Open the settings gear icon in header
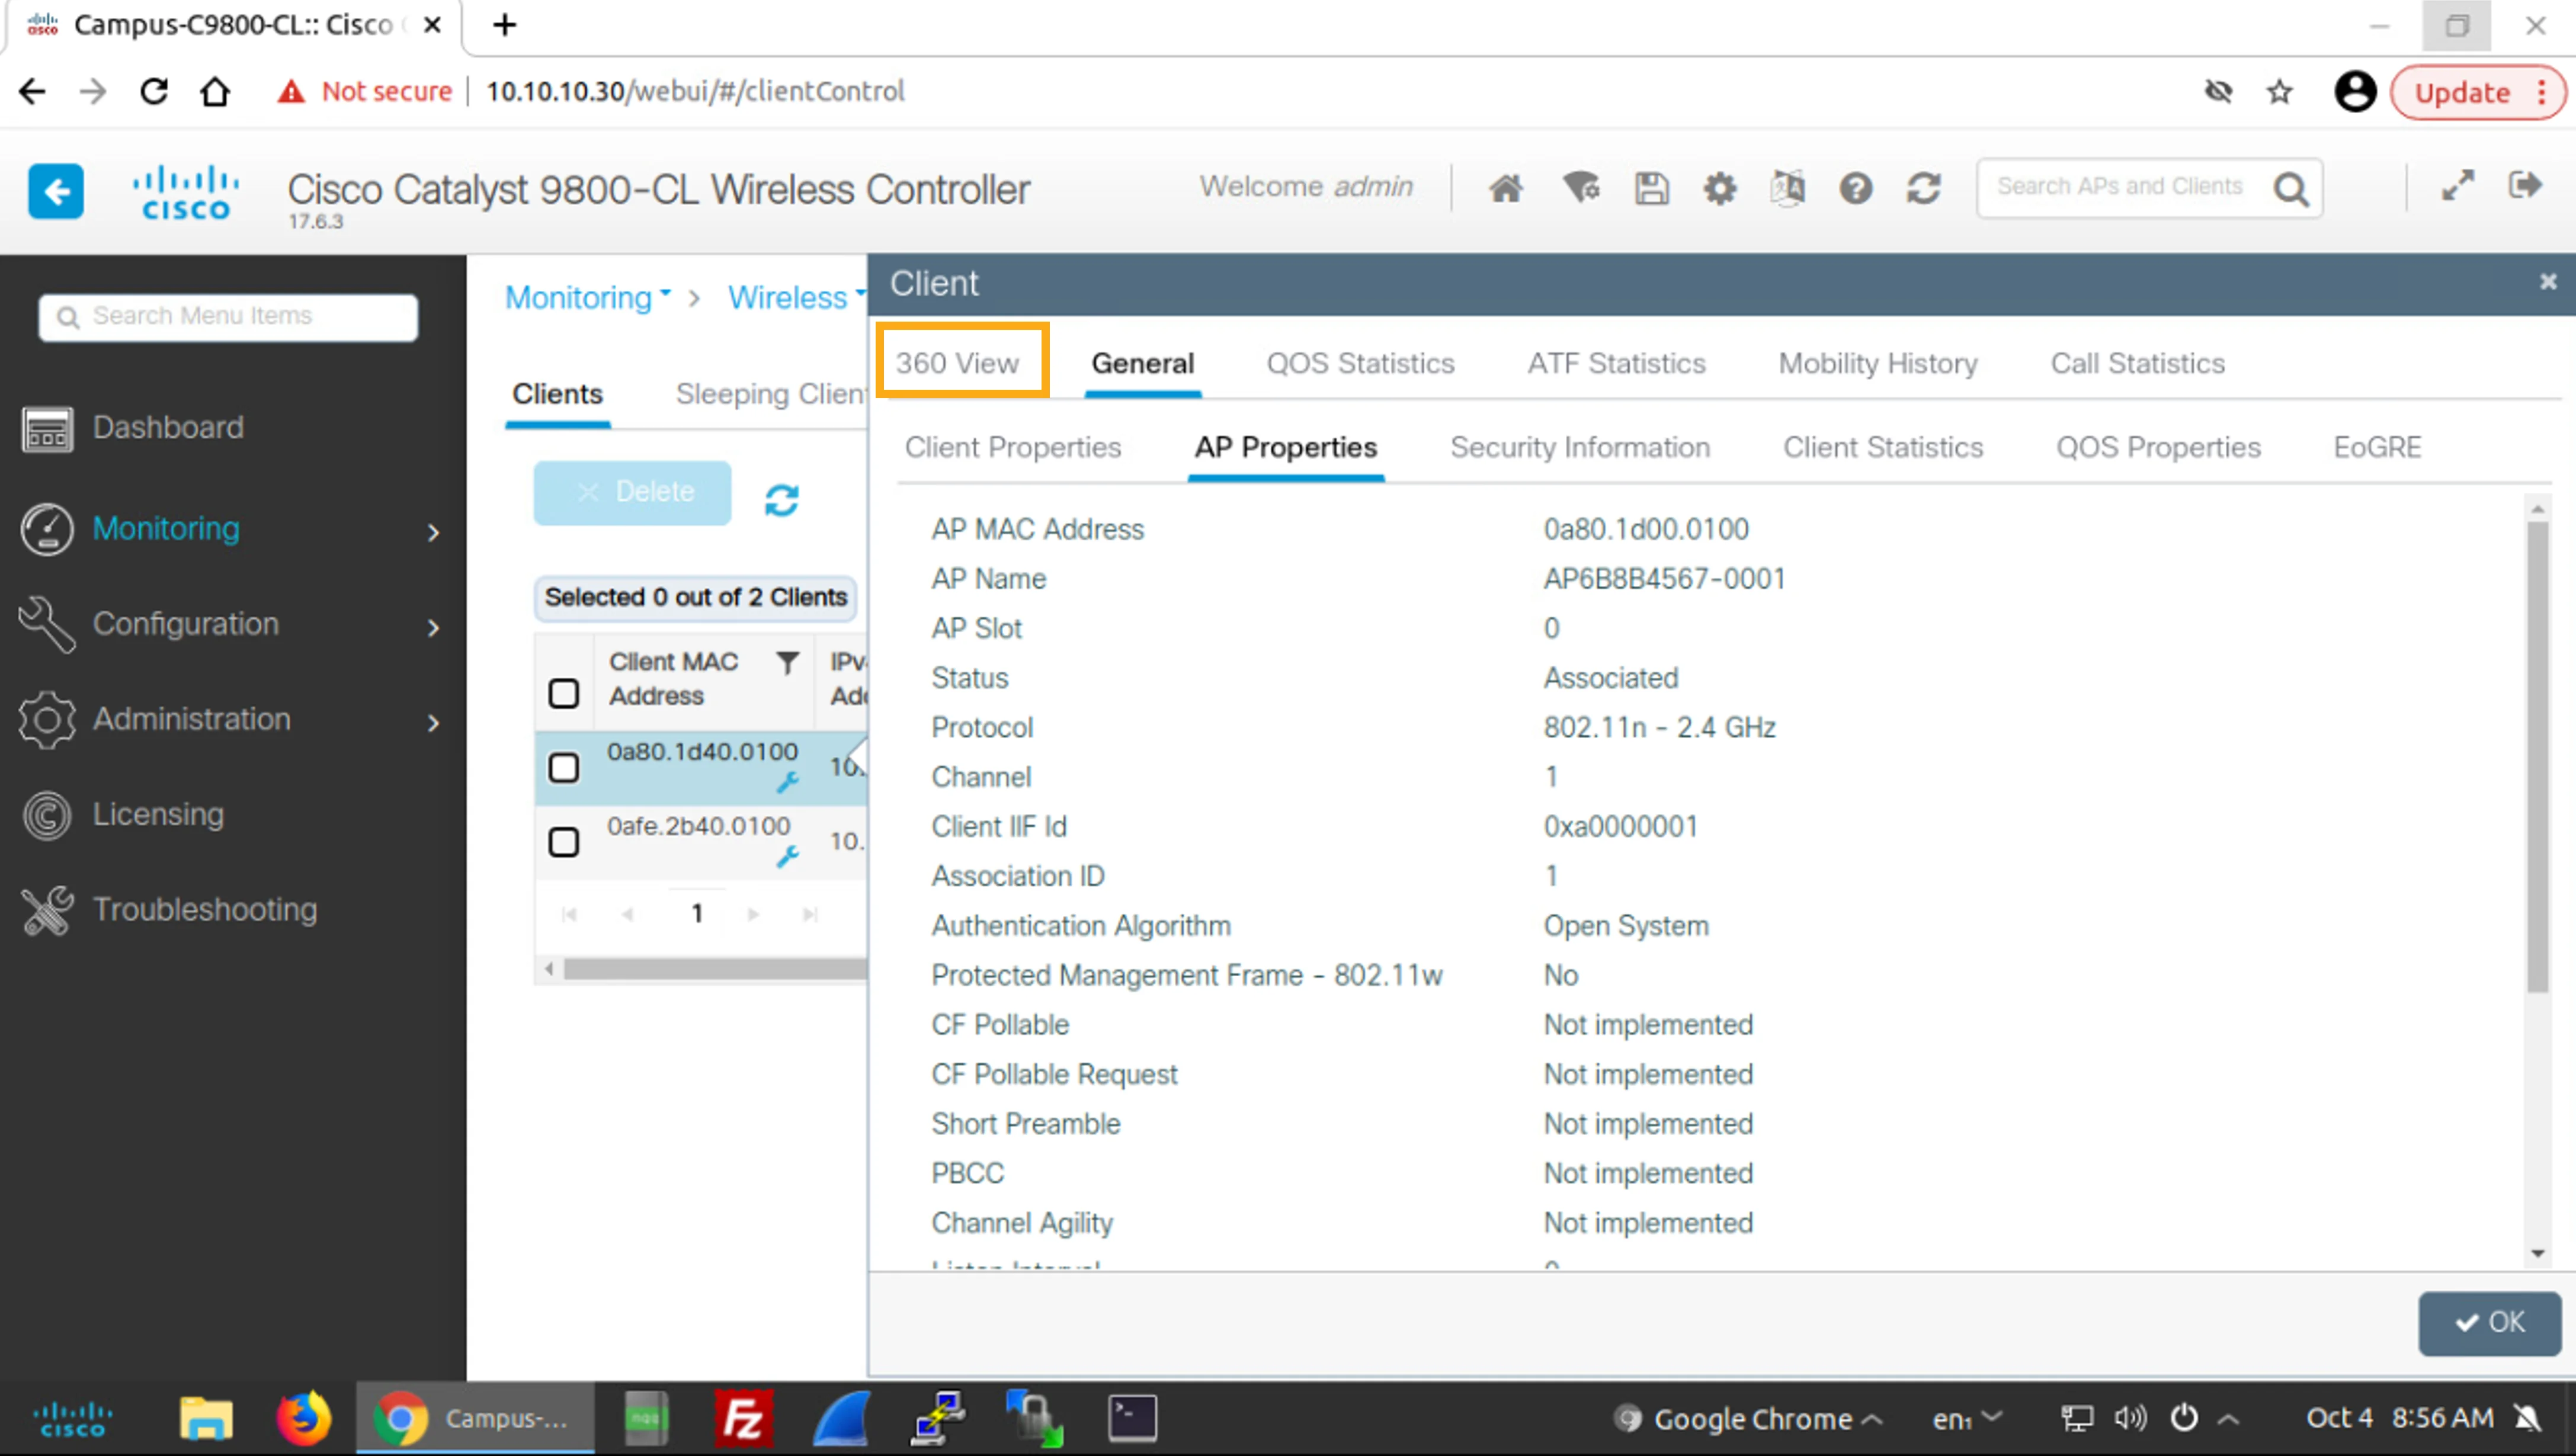Viewport: 2576px width, 1456px height. pos(1719,188)
